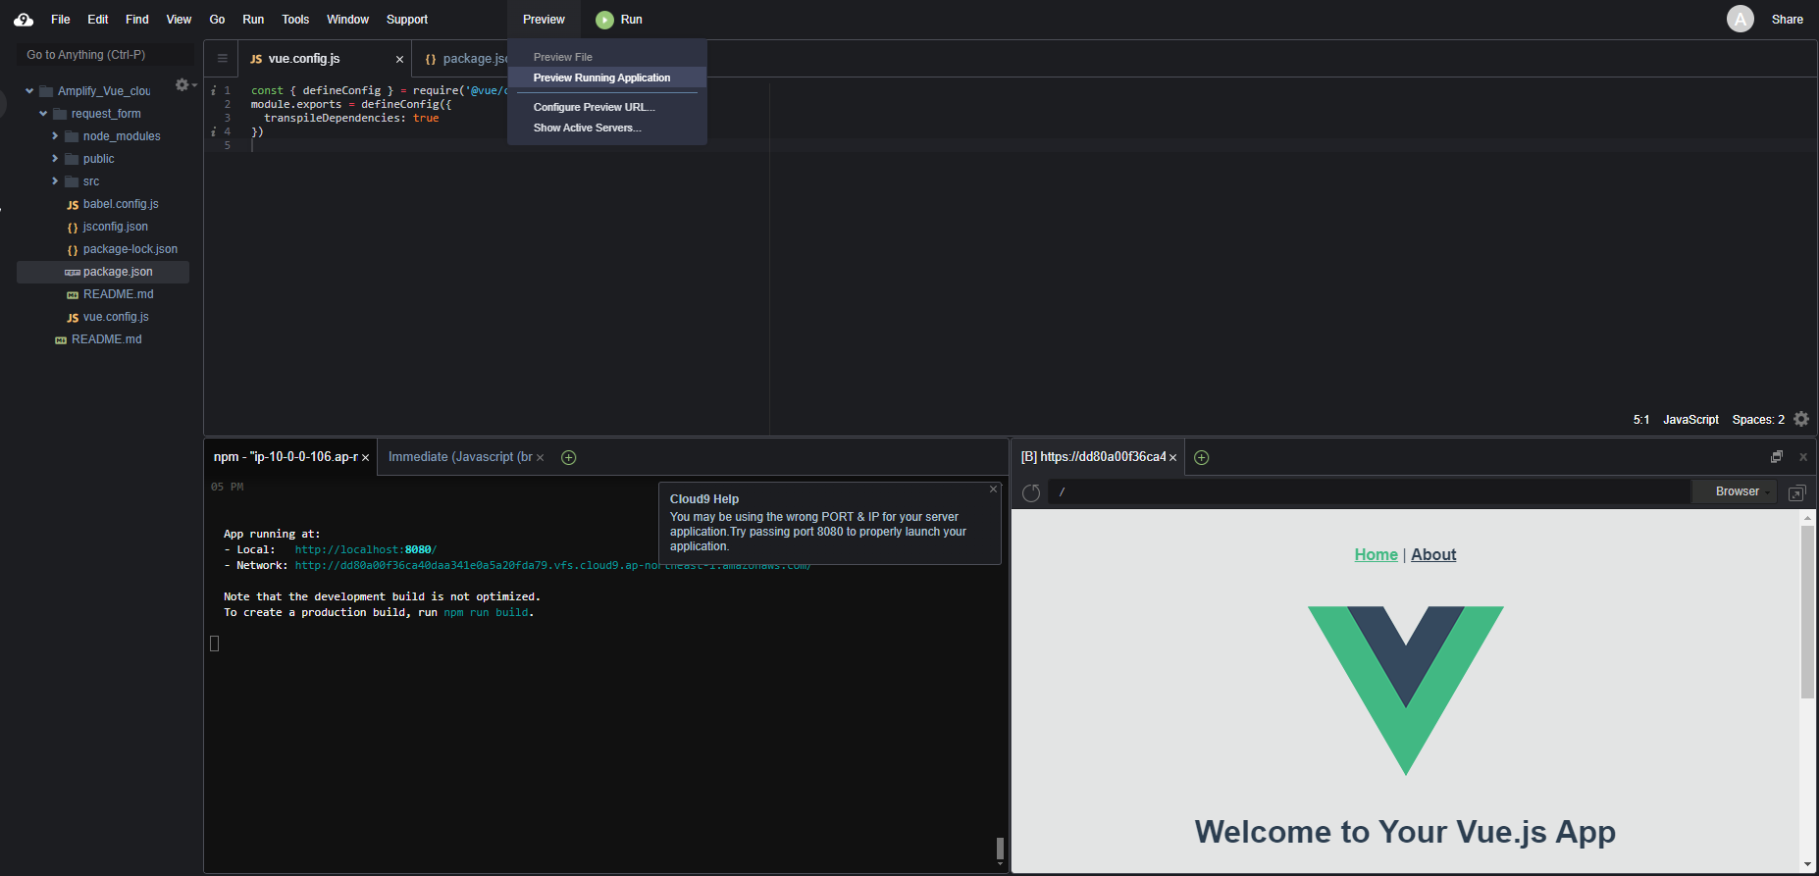This screenshot has width=1819, height=876.
Task: Click the 5:1 cursor position indicator
Action: pos(1640,420)
